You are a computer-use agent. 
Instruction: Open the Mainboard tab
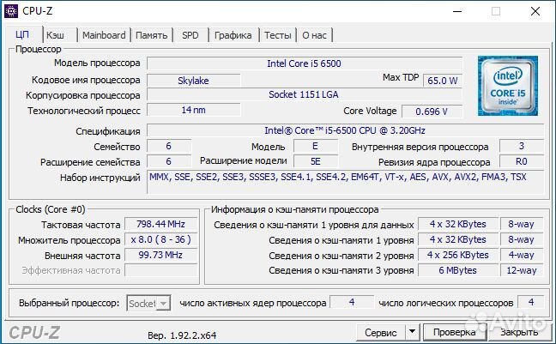click(104, 35)
